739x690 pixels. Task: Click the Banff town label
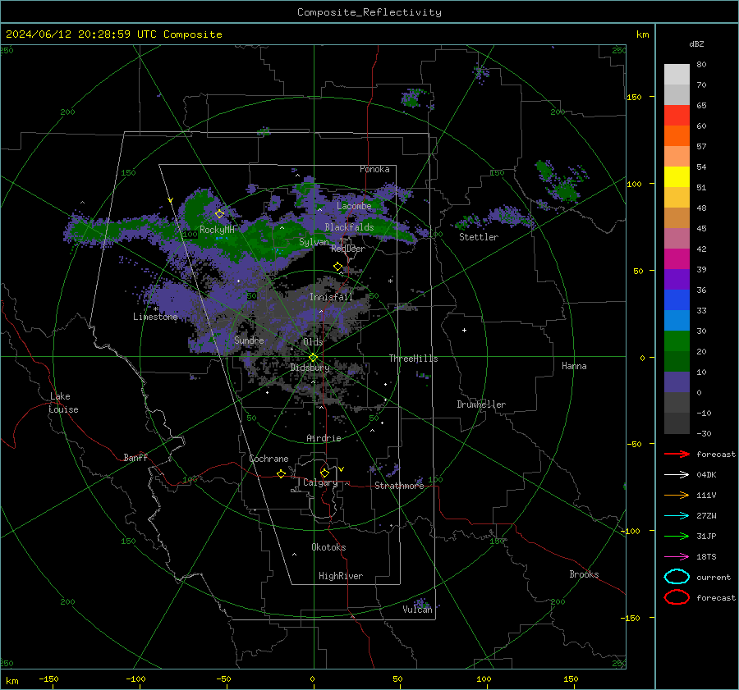click(135, 457)
